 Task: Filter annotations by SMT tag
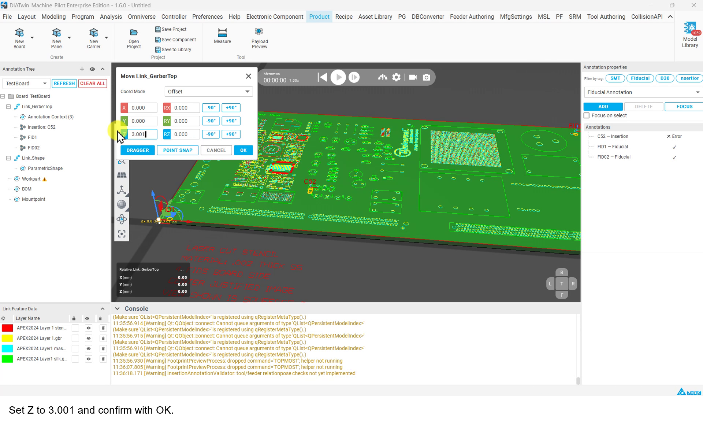[615, 78]
